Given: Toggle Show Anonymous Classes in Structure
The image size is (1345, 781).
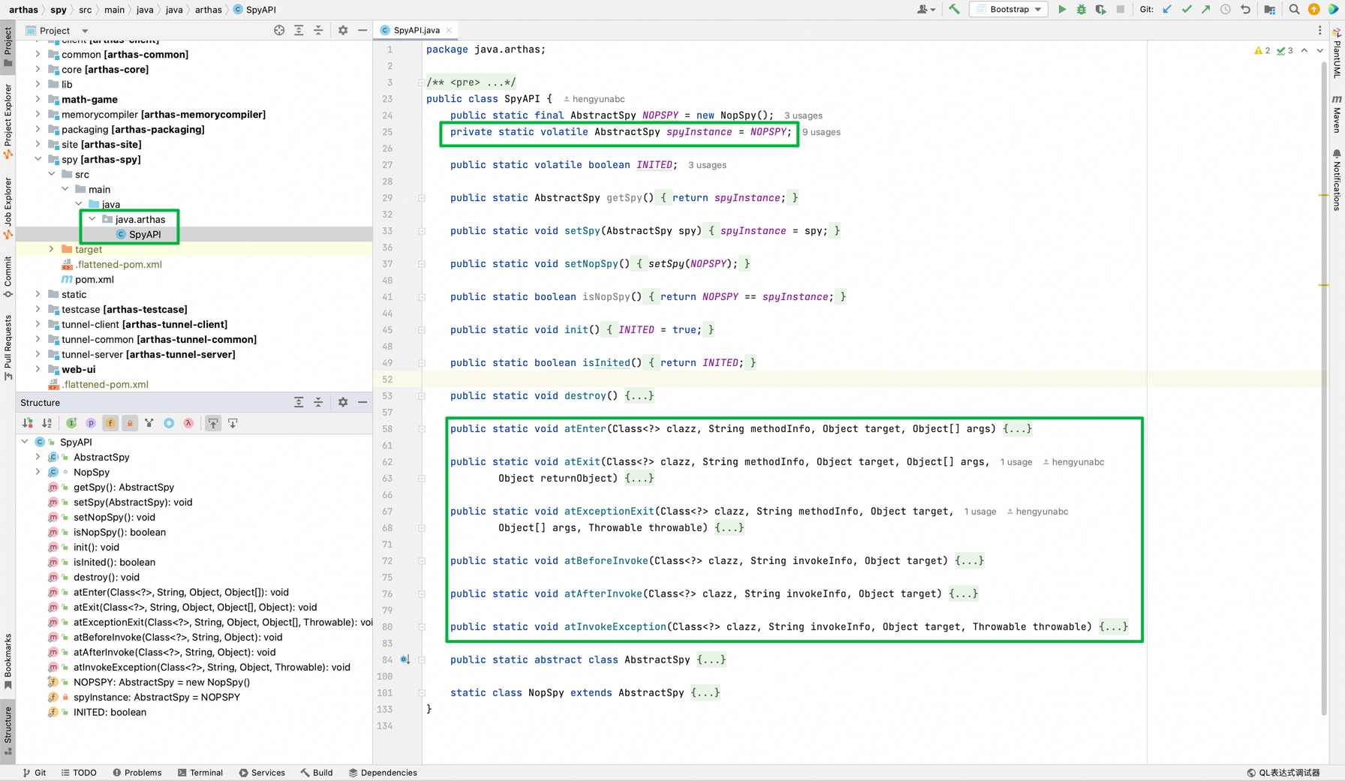Looking at the screenshot, I should (169, 423).
